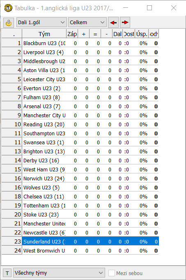186x280 pixels.
Task: Click the red left arrow button
Action: (x=113, y=23)
